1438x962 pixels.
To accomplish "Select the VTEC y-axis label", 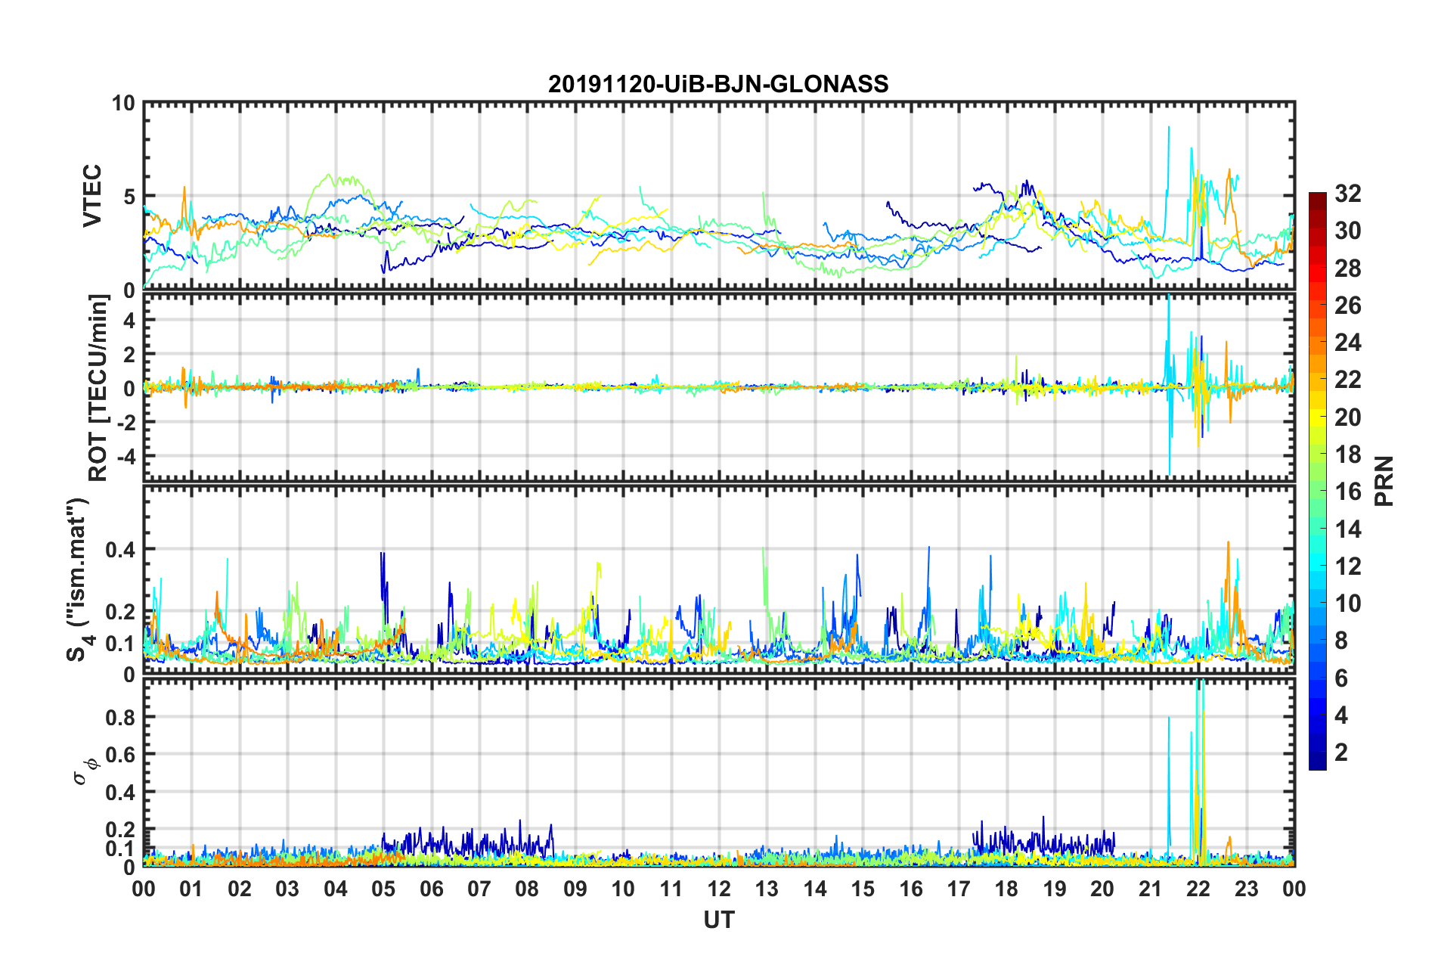I will tap(92, 196).
